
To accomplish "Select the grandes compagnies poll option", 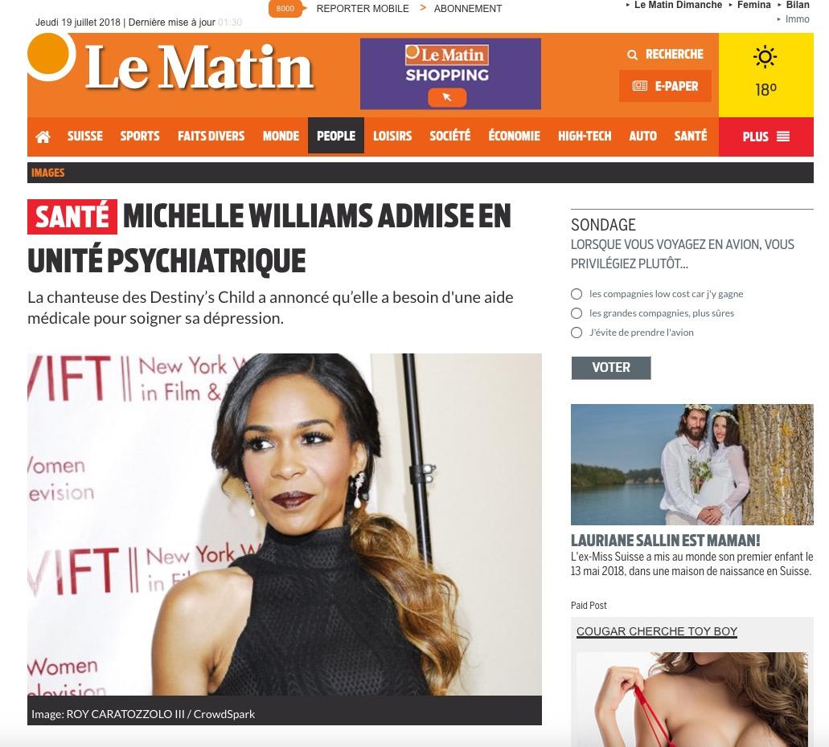I will tap(577, 313).
